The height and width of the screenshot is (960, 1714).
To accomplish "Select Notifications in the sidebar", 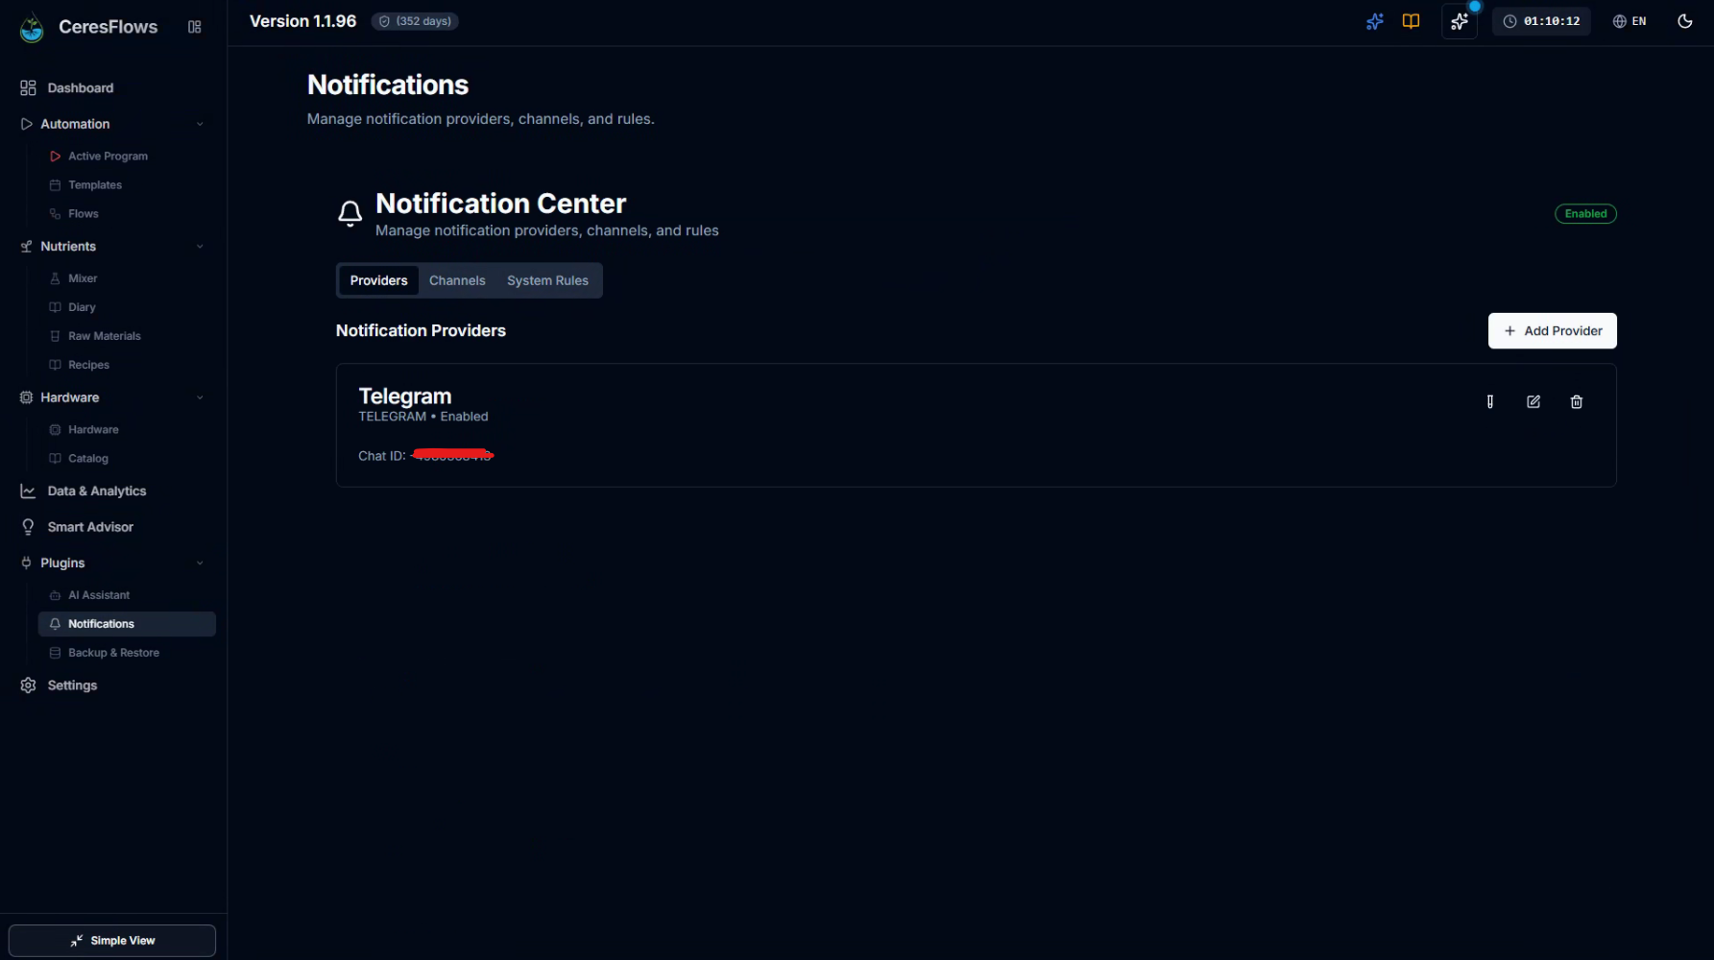I will [127, 624].
